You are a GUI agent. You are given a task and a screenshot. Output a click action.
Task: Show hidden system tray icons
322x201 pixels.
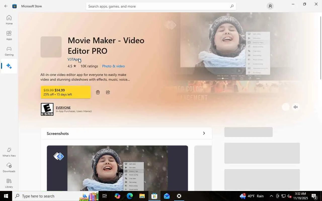click(x=271, y=196)
